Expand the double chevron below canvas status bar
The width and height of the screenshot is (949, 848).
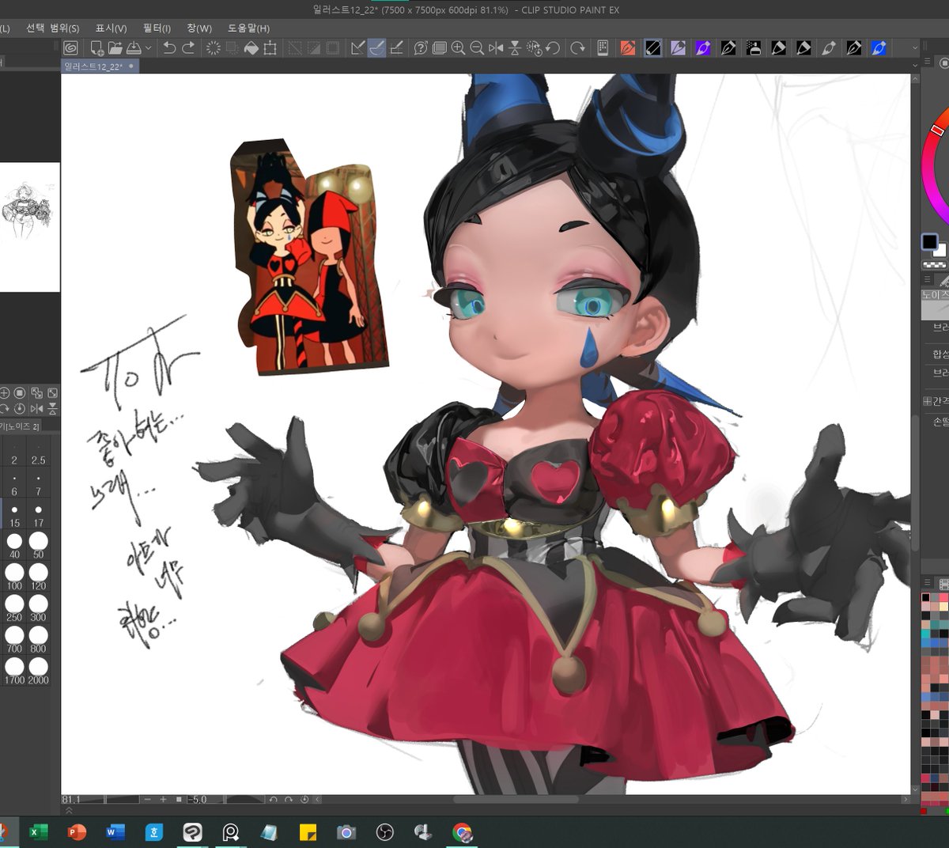pyautogui.click(x=69, y=810)
